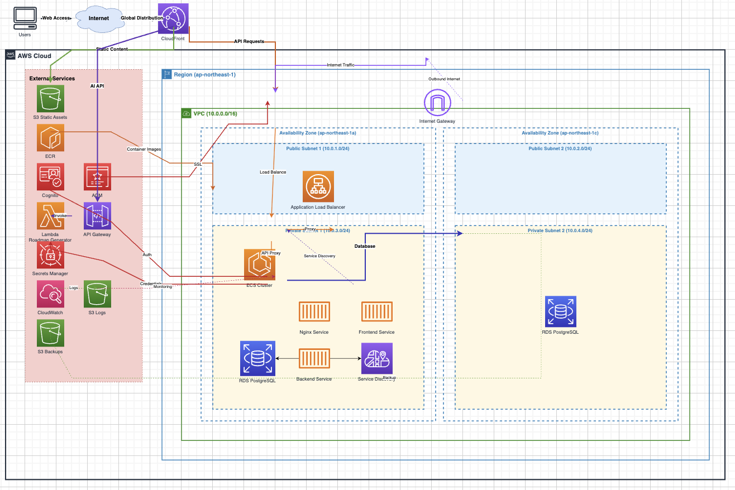Image resolution: width=735 pixels, height=490 pixels.
Task: Select the Lambda Roadmap Generator icon
Action: click(51, 216)
